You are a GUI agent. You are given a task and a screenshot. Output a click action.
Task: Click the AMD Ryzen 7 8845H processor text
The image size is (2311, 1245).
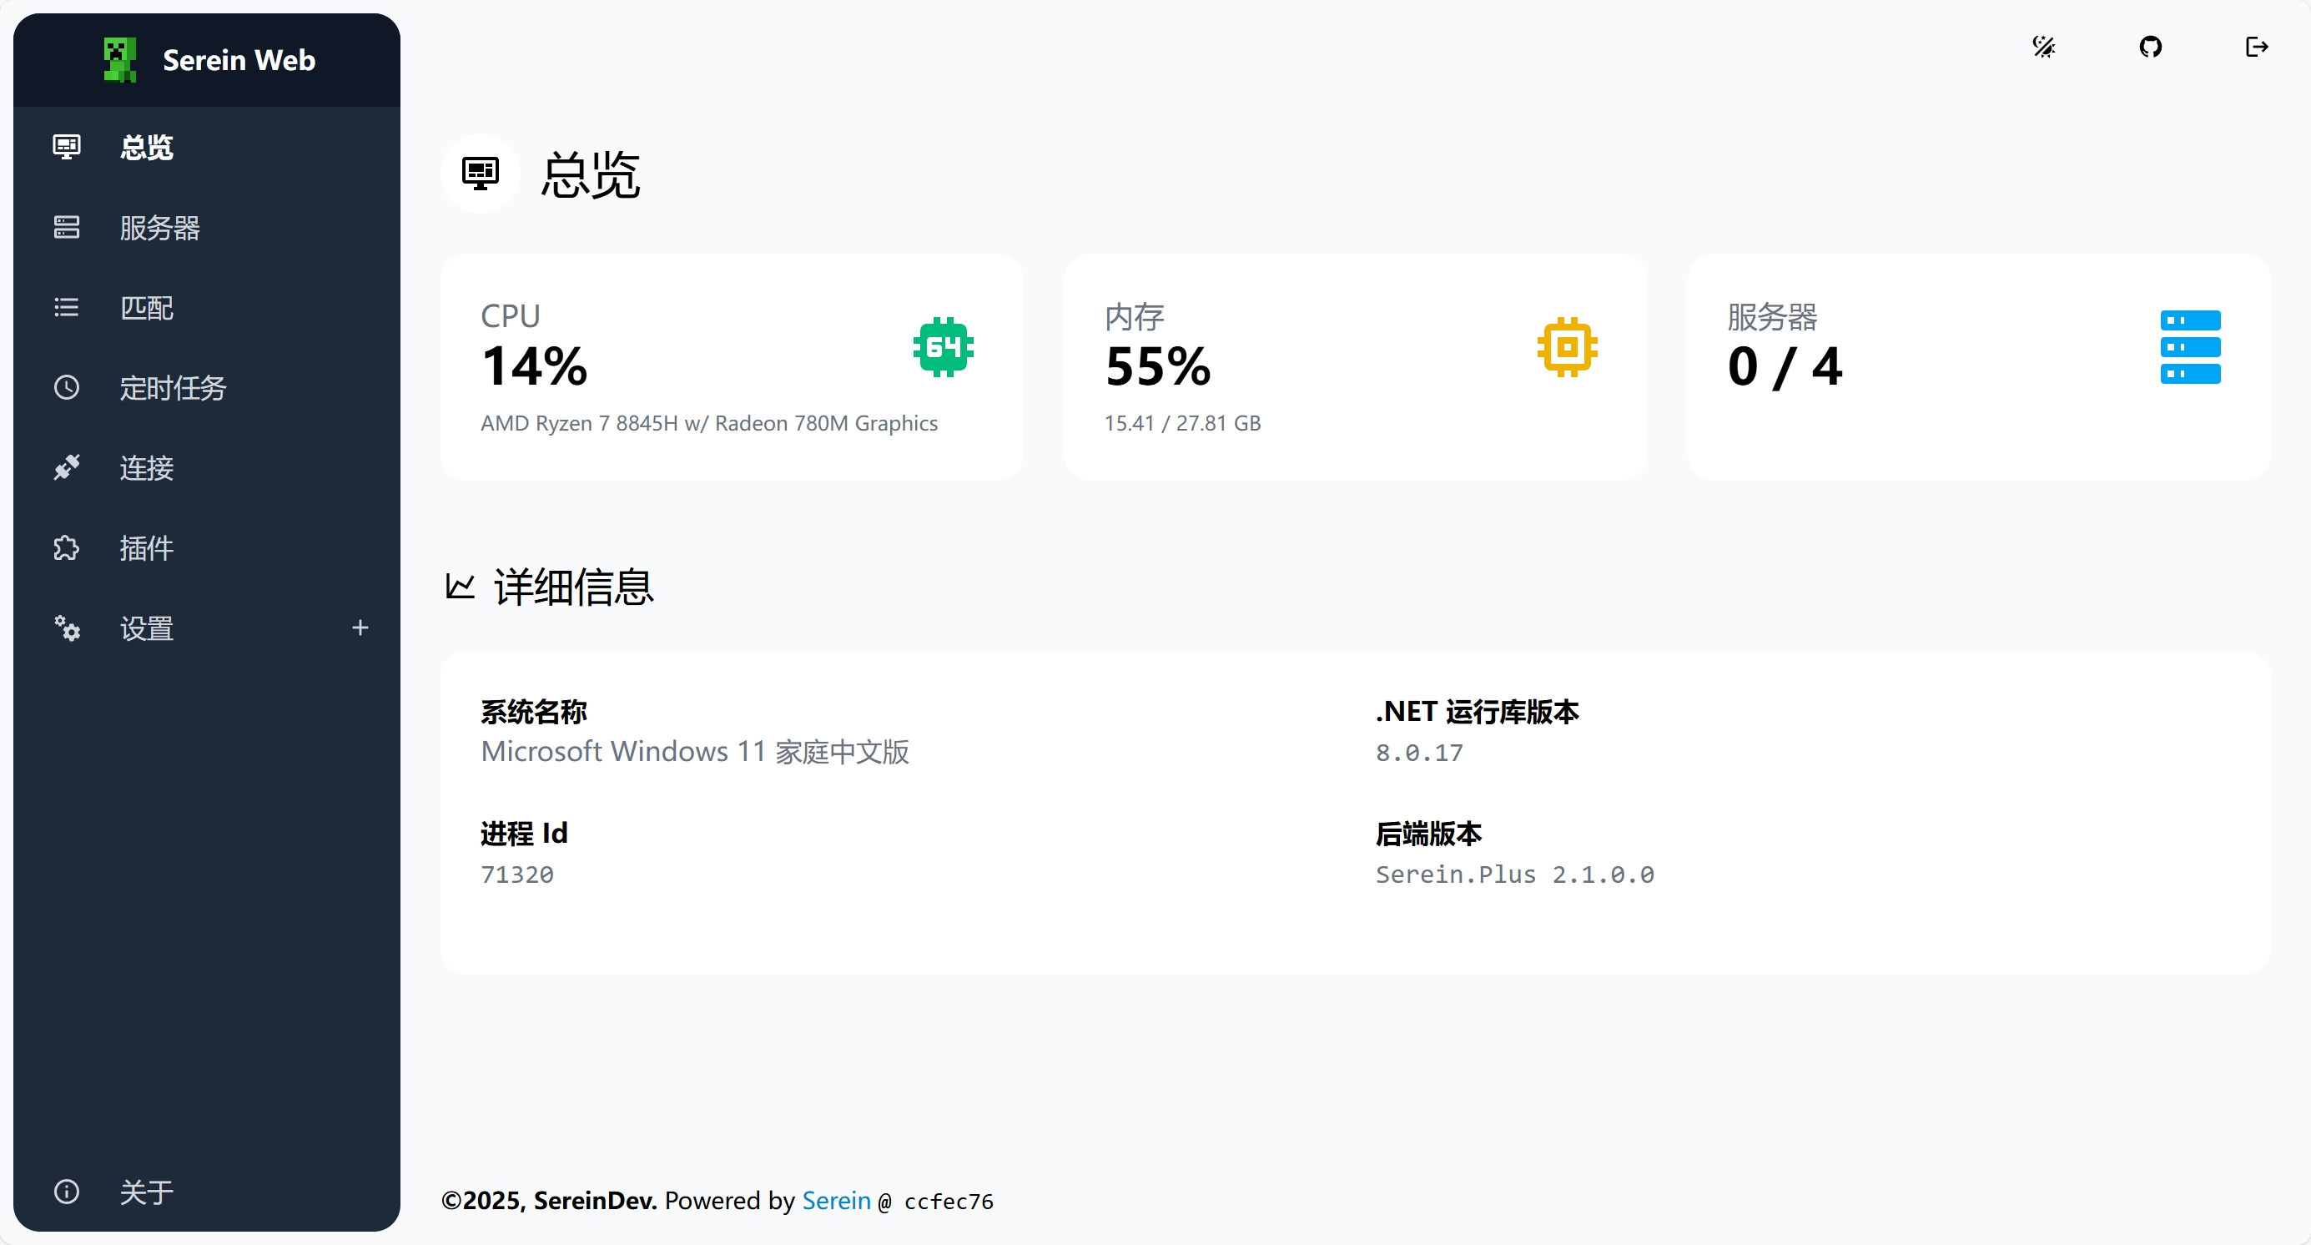(708, 422)
